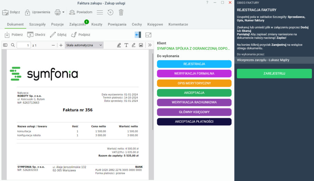
Task: Click the Edytuj pencil icon
Action: (x=53, y=35)
